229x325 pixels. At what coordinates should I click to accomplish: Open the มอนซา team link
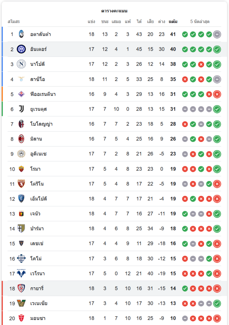[x=38, y=318]
